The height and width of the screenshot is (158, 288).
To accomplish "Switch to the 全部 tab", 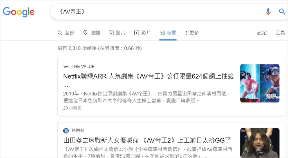I will 66,33.
